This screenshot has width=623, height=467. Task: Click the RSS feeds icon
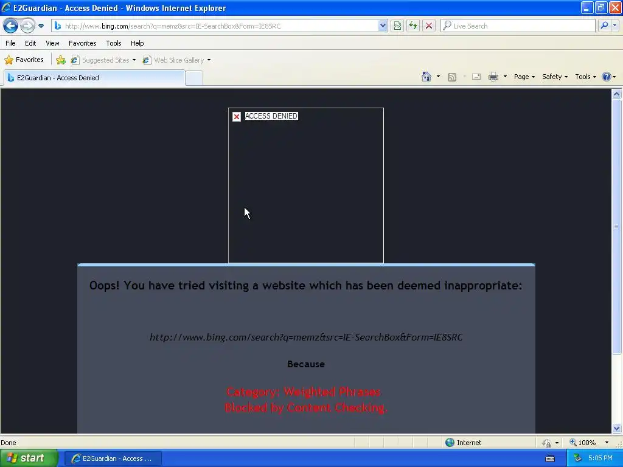tap(452, 77)
